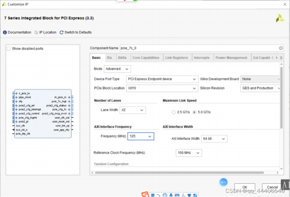This screenshot has height=197, width=290.
Task: Click the Cancel button
Action: (272, 187)
